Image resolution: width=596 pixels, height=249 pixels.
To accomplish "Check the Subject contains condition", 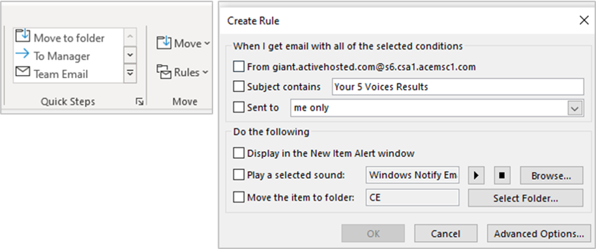I will 239,87.
